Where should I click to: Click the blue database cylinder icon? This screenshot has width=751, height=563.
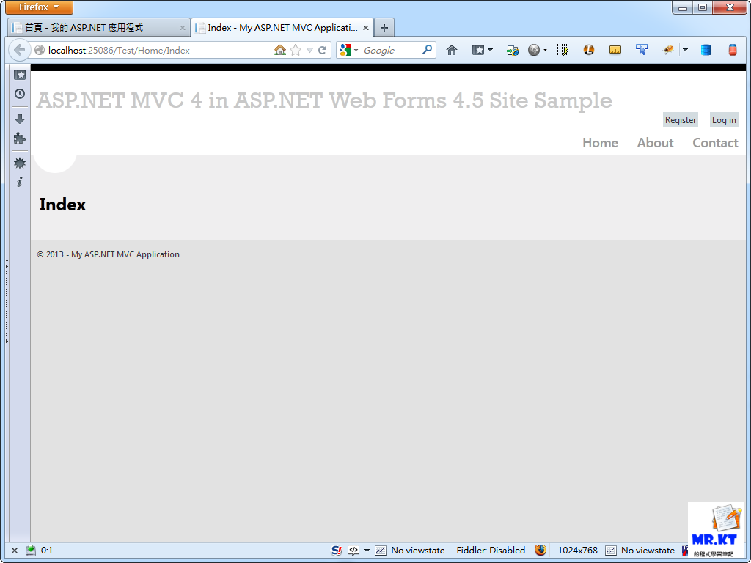tap(706, 50)
